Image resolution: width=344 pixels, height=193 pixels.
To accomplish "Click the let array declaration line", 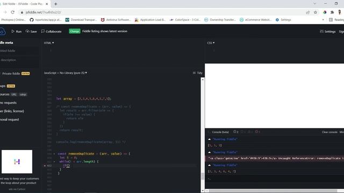I will [x=84, y=99].
